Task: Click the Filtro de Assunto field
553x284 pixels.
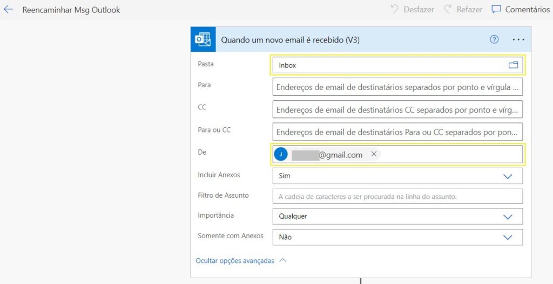Action: coord(397,197)
